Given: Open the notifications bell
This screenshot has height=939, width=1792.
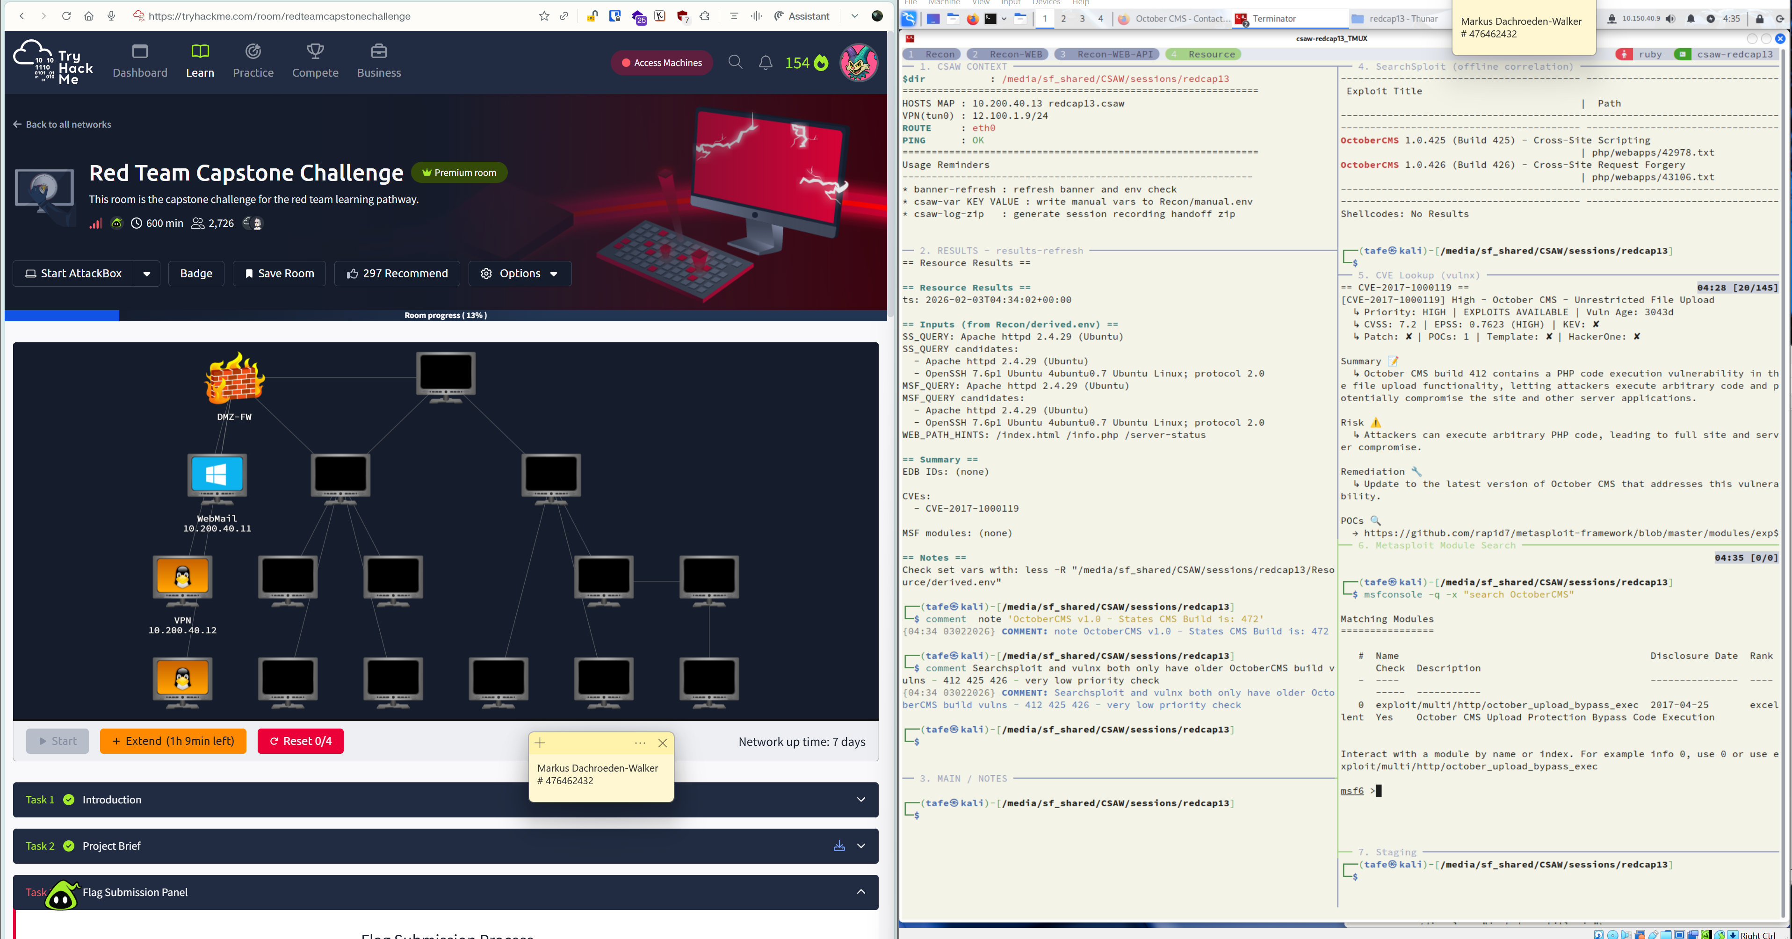Looking at the screenshot, I should coord(765,63).
